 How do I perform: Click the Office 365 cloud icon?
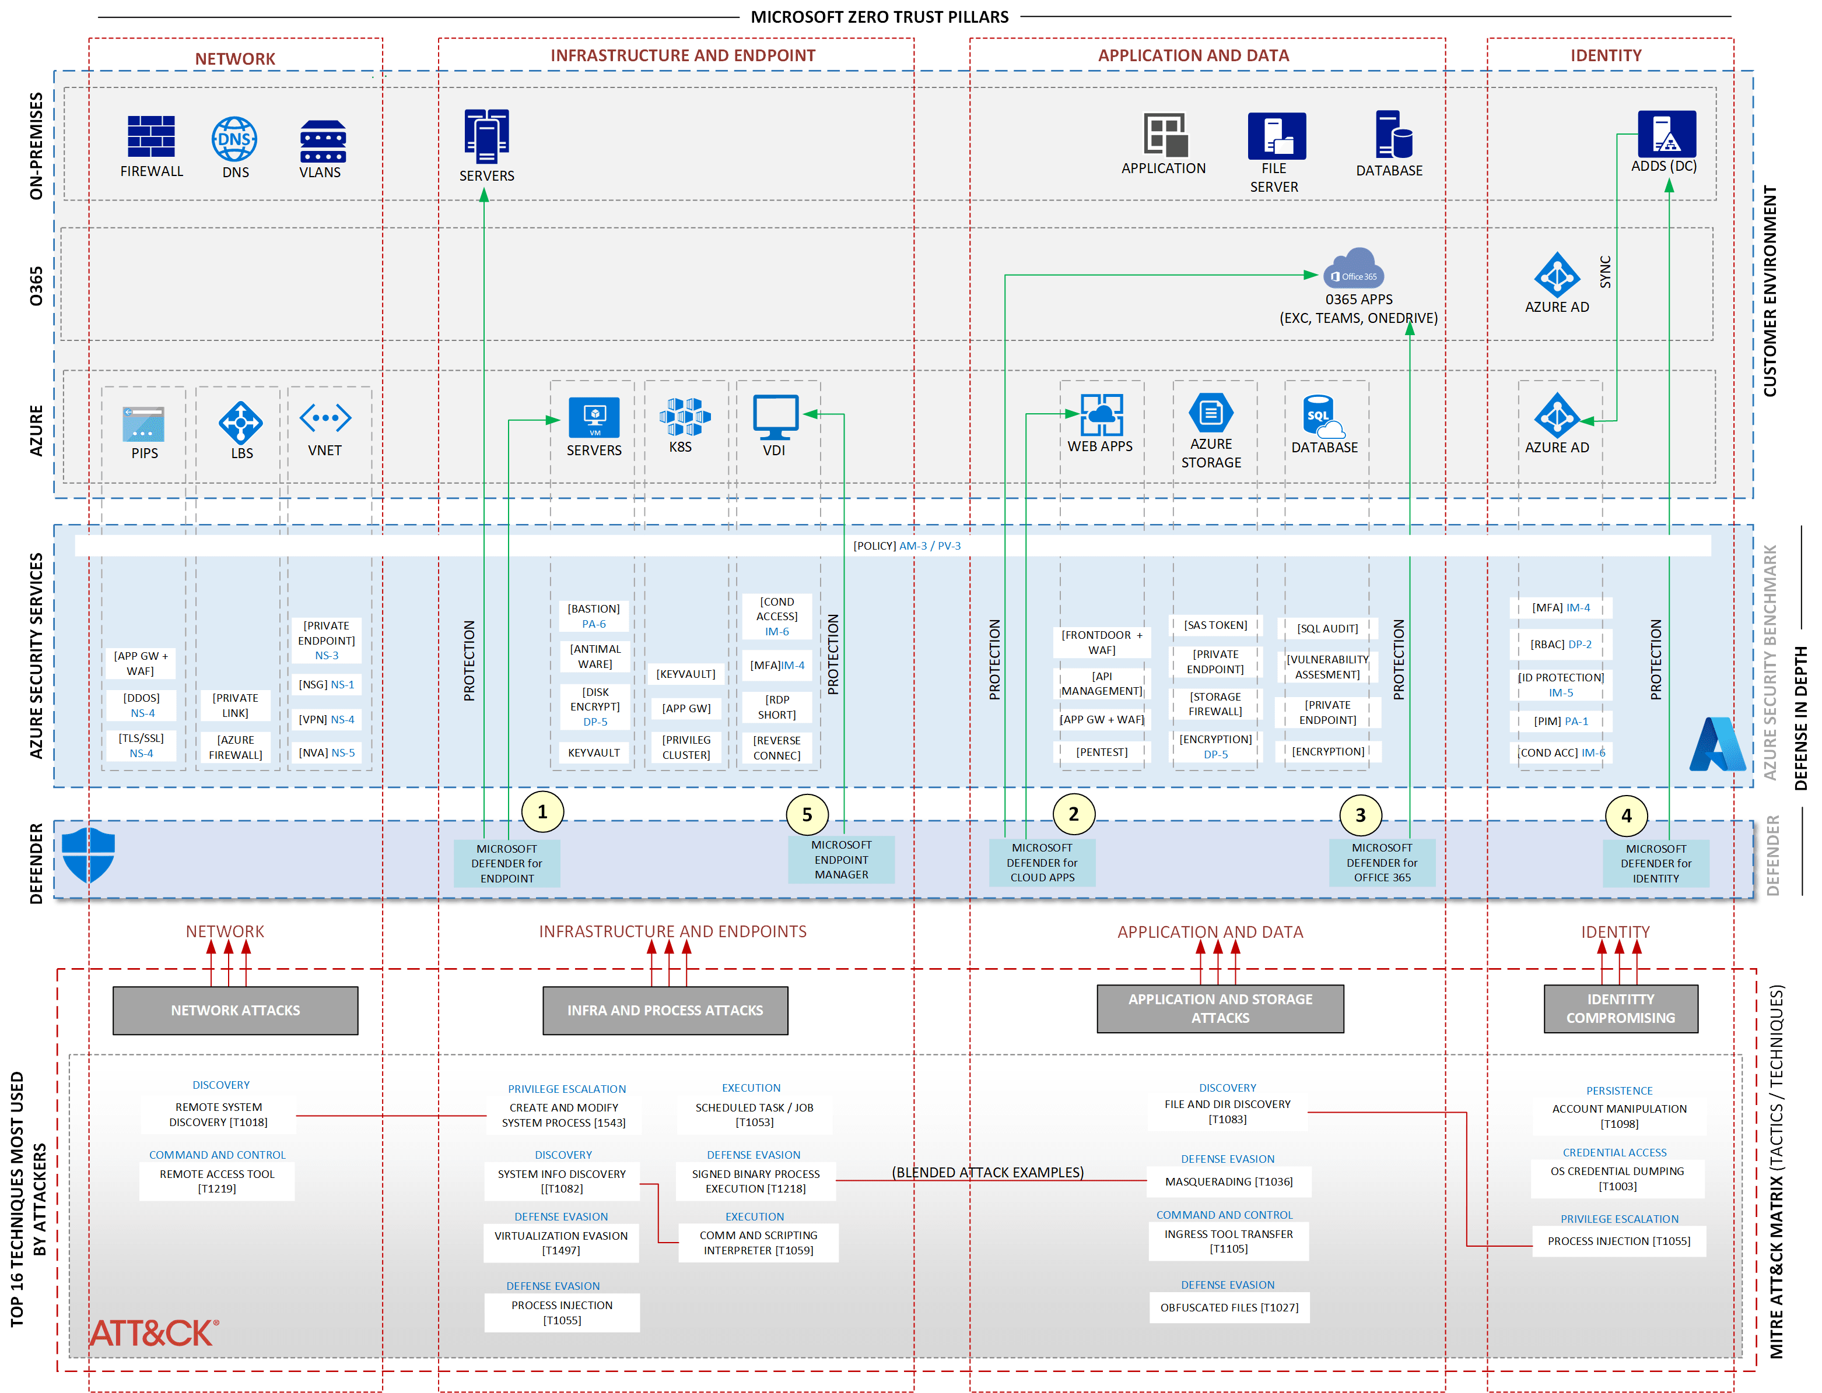point(1353,268)
